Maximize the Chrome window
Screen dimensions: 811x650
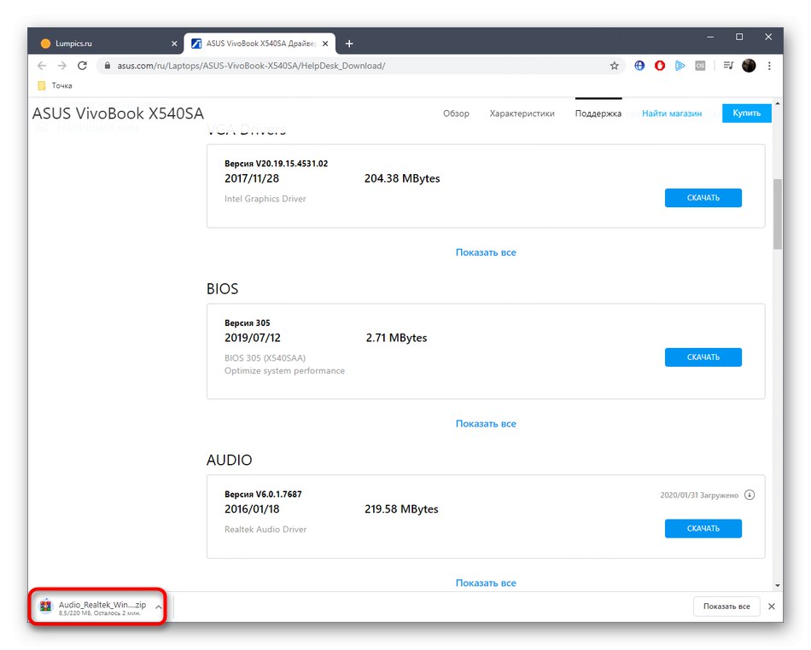739,37
